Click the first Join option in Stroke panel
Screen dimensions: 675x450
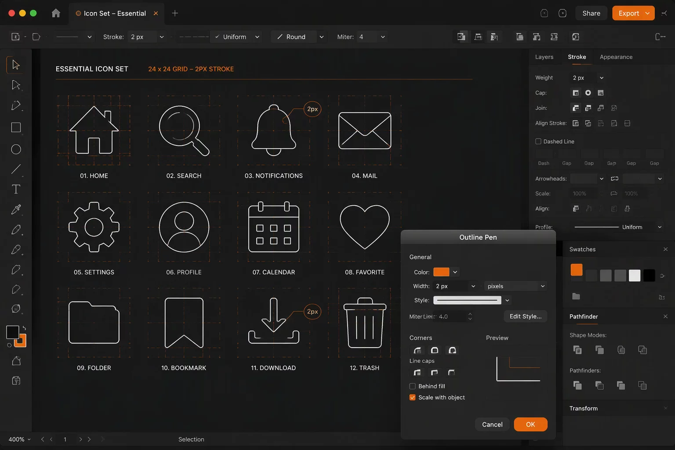(576, 108)
